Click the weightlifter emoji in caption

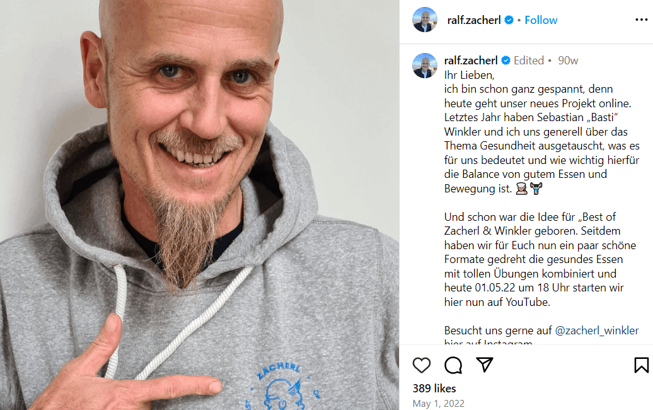click(536, 189)
